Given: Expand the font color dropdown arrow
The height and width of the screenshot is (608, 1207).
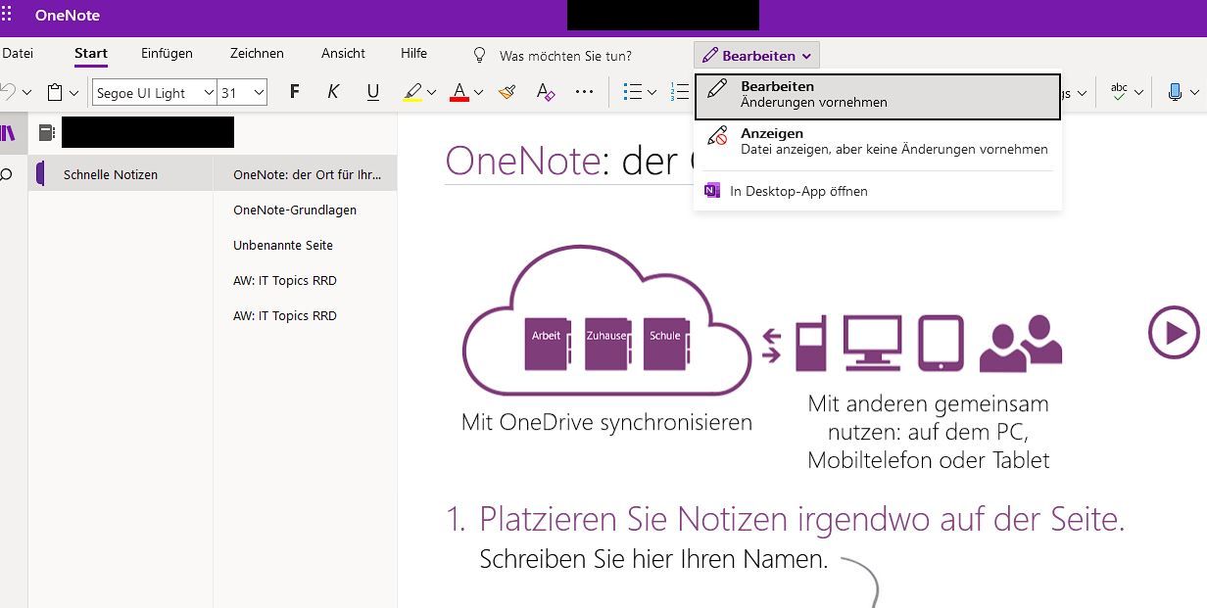Looking at the screenshot, I should [478, 93].
